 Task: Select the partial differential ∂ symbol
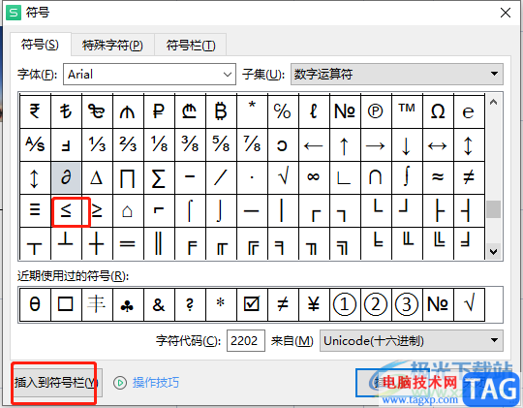click(66, 177)
